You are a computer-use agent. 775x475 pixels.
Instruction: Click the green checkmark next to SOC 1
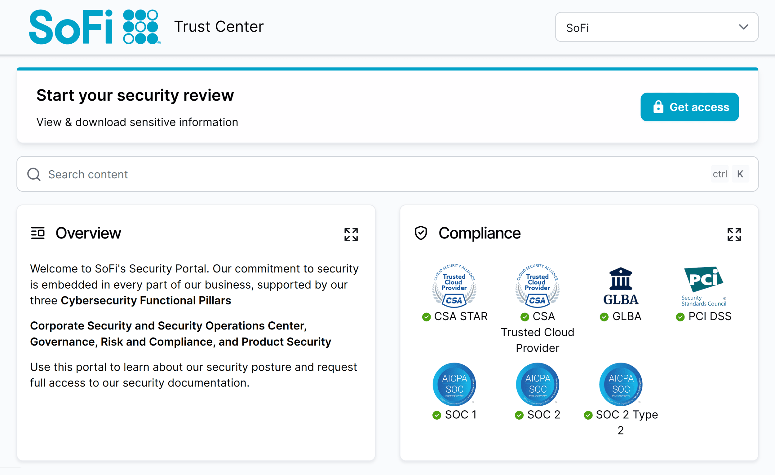(x=436, y=415)
